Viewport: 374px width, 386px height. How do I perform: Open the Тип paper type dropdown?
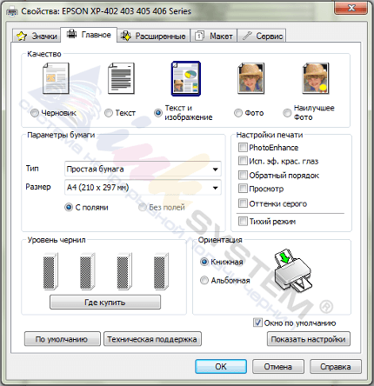pyautogui.click(x=143, y=169)
